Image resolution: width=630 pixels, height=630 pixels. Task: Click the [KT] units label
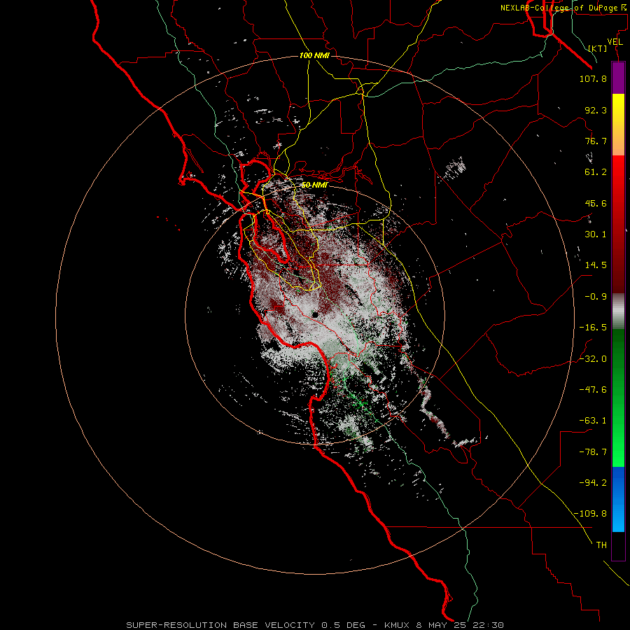pos(598,48)
